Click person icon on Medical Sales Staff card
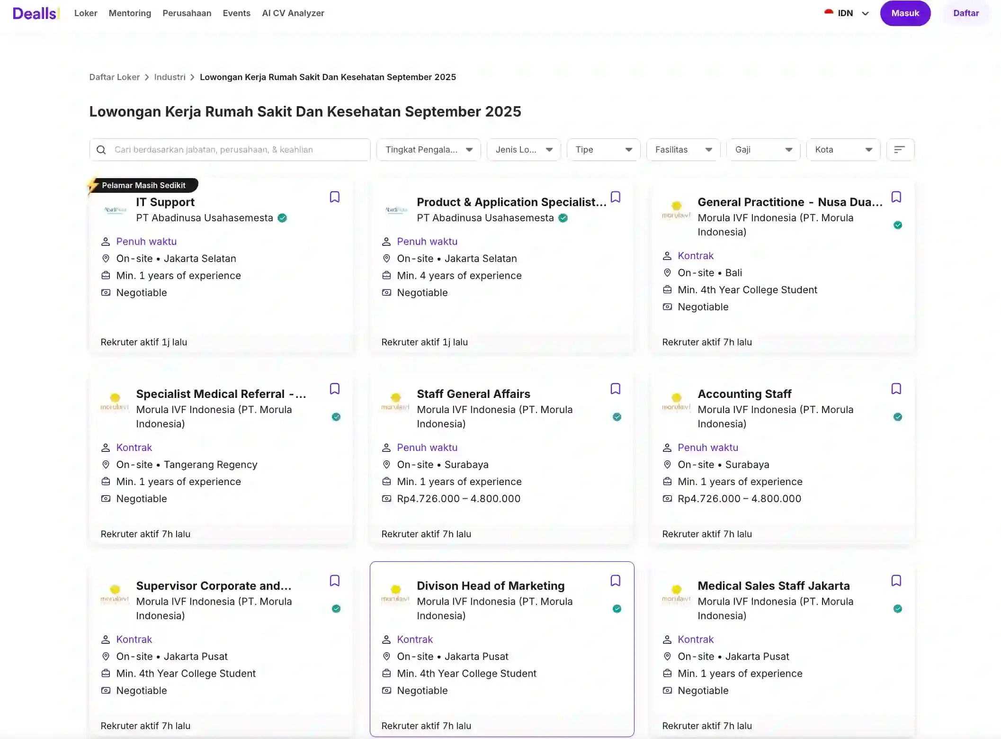This screenshot has width=1001, height=739. 667,640
